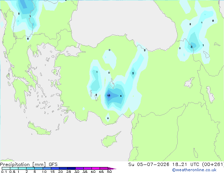Select the legend swatch between 35 and 40
Image resolution: width=224 pixels, height=173 pixels.
87,168
